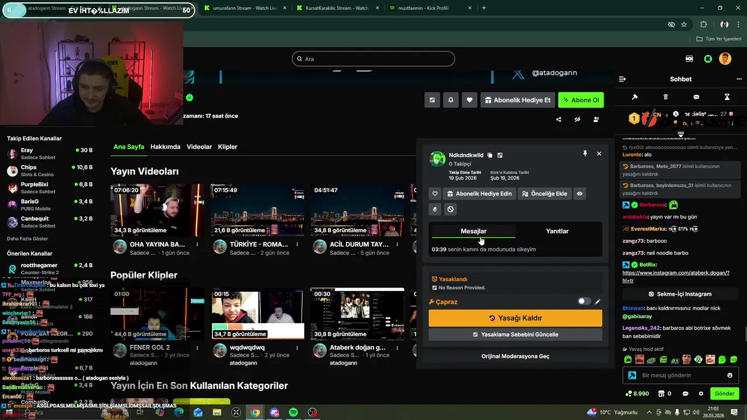Viewport: 747px width, 420px height.
Task: Open options menu for TÜRKİYE - ROMA... video
Action: [x=297, y=244]
